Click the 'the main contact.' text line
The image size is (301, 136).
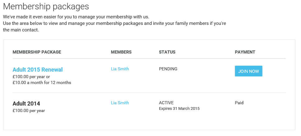point(21,30)
